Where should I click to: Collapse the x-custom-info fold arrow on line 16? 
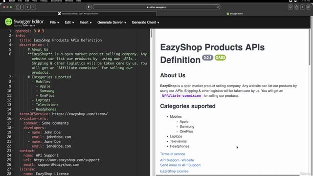tap(13, 118)
